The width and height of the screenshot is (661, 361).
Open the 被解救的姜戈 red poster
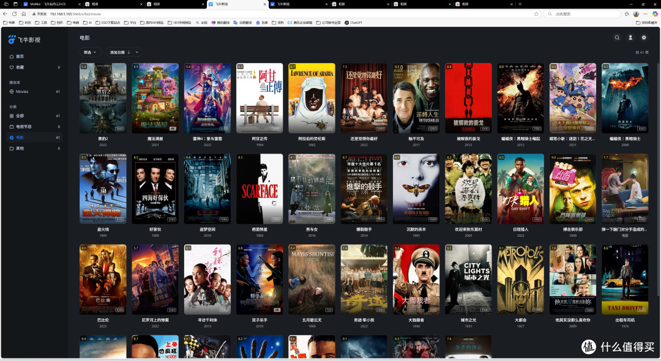click(x=468, y=98)
